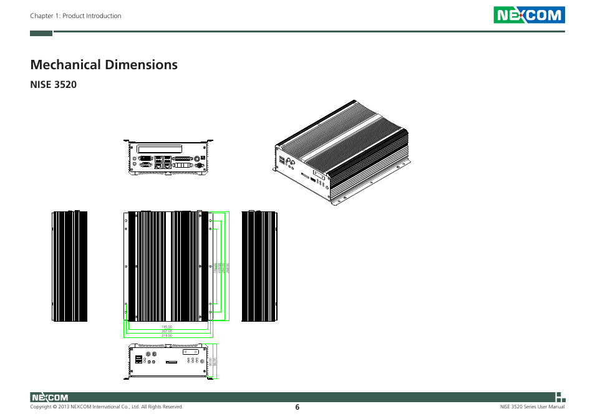
Task: Click the "268.00" depth dimension label
Action: tap(228, 268)
